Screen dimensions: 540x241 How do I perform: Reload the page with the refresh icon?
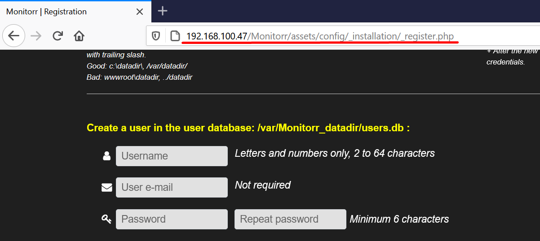pos(58,36)
